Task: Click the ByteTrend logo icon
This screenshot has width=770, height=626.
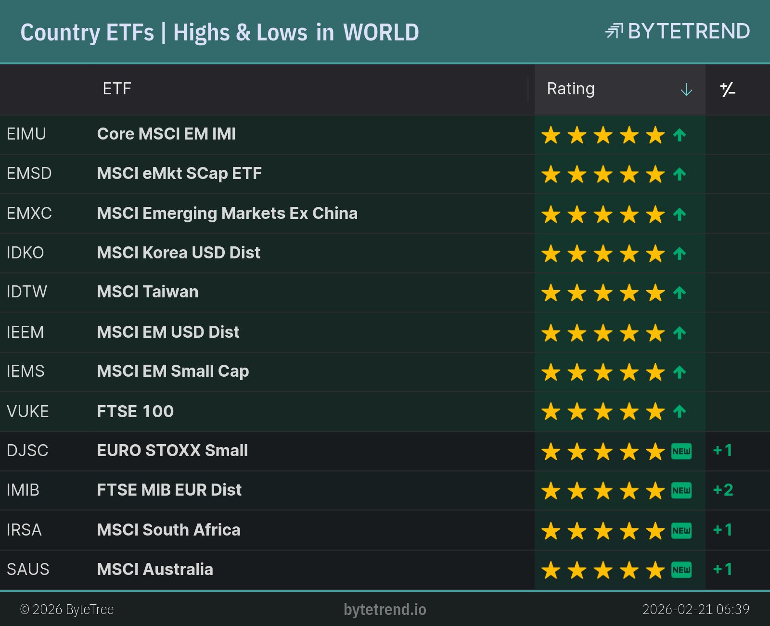Action: [614, 31]
